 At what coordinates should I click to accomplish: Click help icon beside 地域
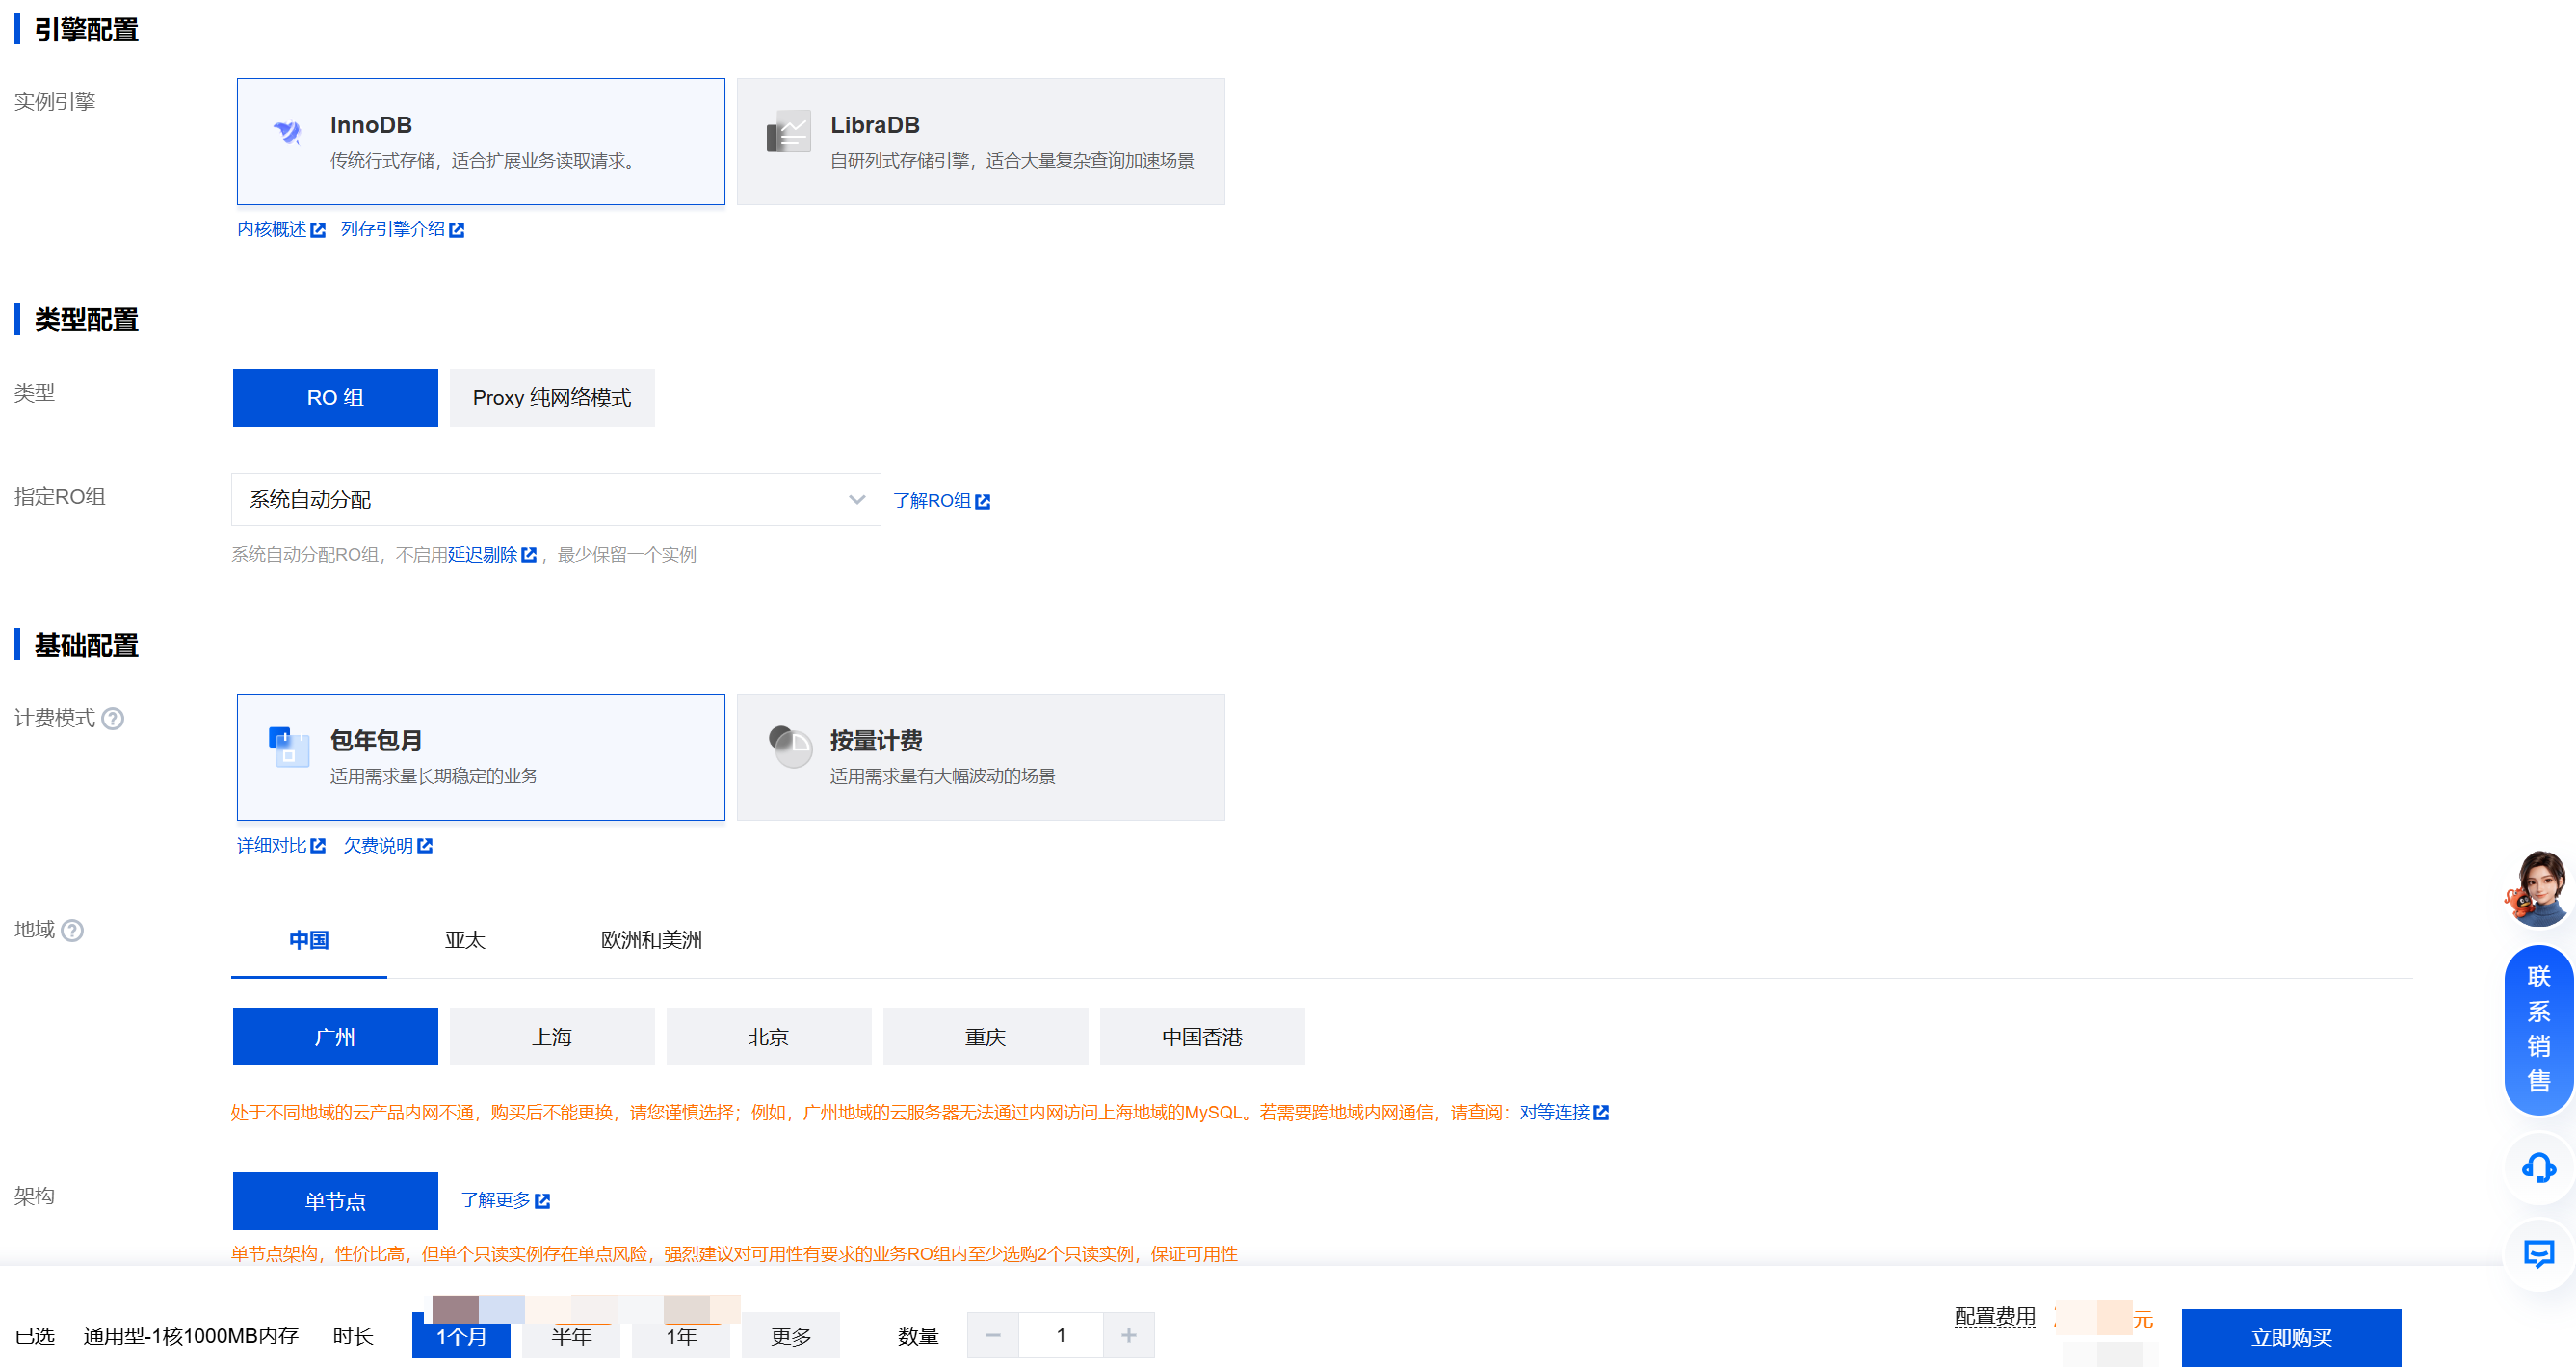(x=72, y=930)
